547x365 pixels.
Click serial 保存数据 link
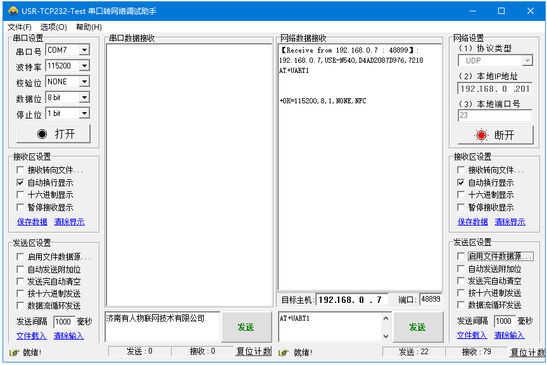pos(32,222)
